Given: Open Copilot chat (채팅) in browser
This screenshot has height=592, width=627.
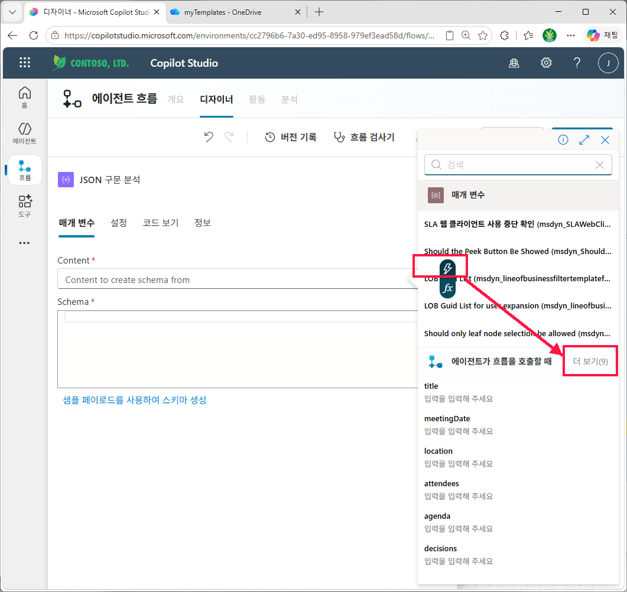Looking at the screenshot, I should (602, 35).
